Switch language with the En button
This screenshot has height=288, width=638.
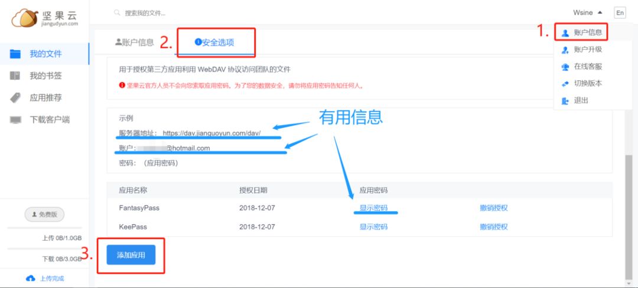pyautogui.click(x=620, y=12)
